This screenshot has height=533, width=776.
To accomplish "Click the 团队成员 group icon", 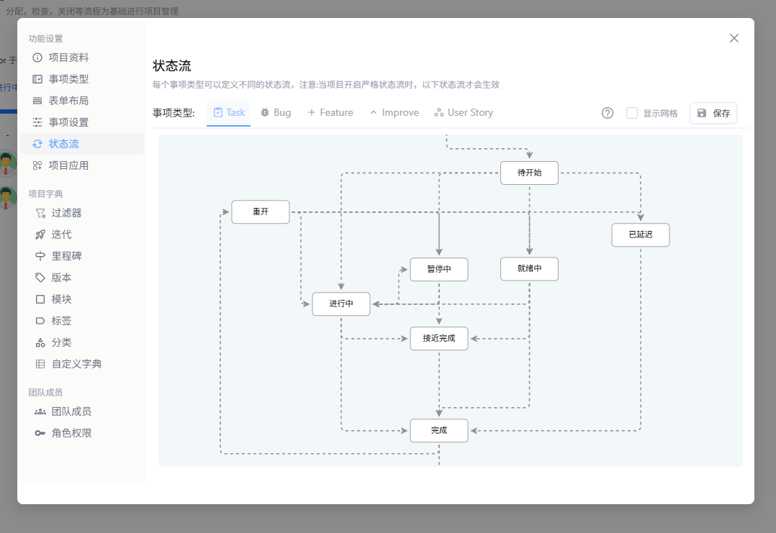I will [40, 411].
